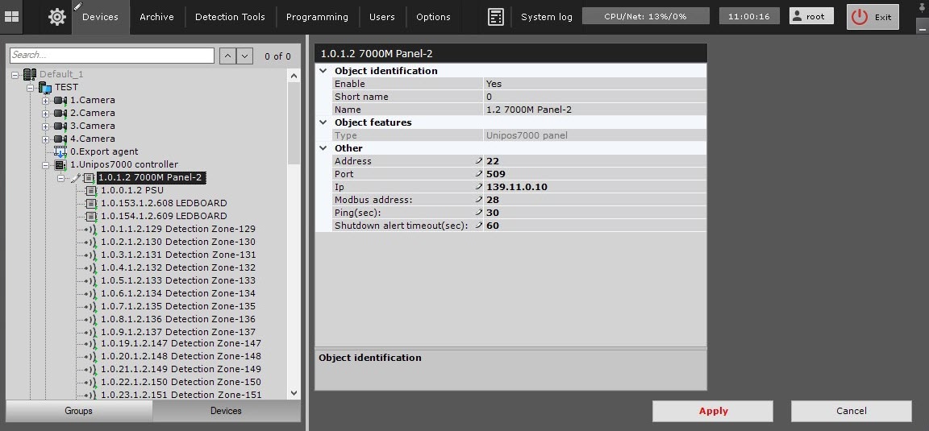Open the Detection Tools tab
929x431 pixels.
pos(230,17)
